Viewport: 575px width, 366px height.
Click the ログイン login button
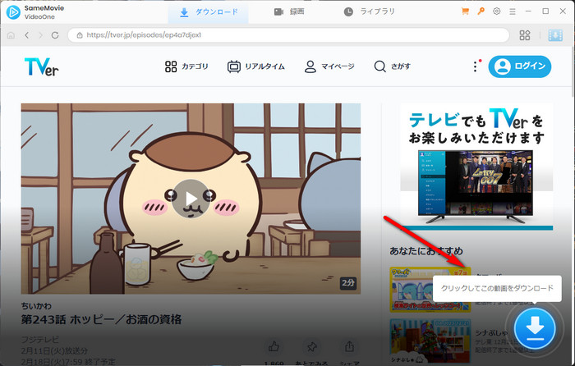coord(520,66)
